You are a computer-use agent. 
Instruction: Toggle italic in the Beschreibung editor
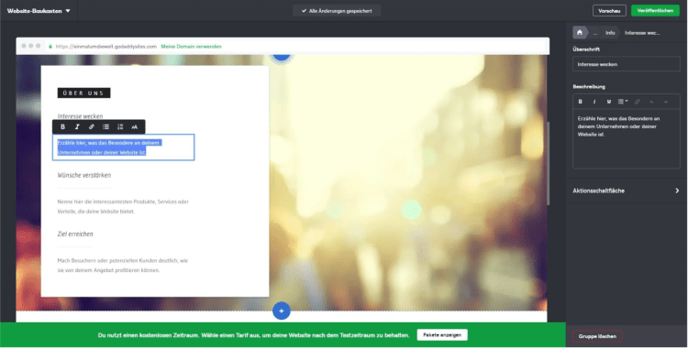[594, 102]
